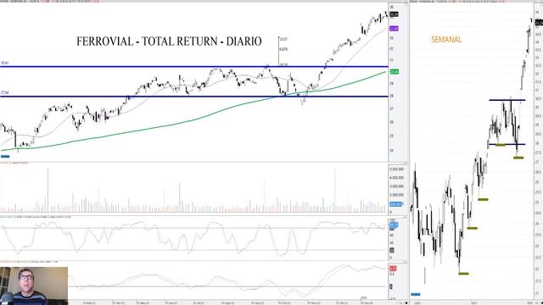Image resolution: width=543 pixels, height=305 pixels.
Task: Click the blue volume value tag
Action: 396,204
